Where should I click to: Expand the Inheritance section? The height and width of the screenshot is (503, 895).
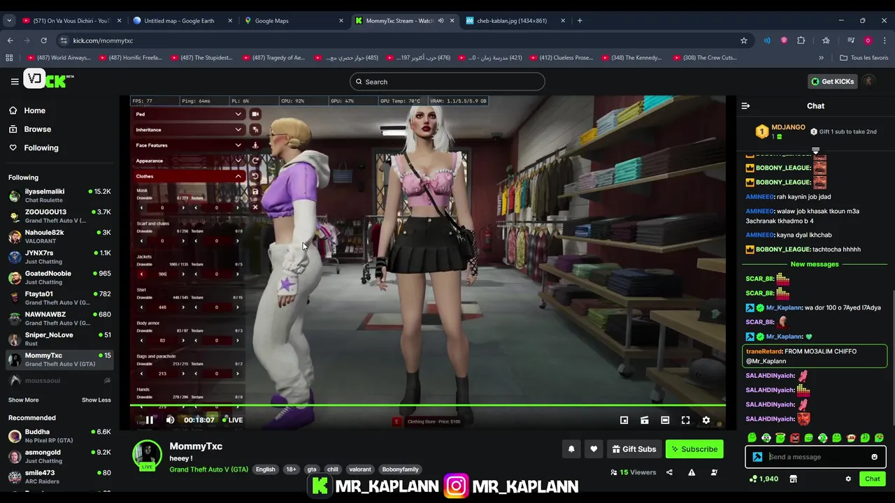pos(189,129)
